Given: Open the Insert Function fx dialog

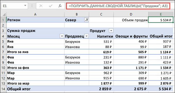Looking at the screenshot, I should 60,6.
